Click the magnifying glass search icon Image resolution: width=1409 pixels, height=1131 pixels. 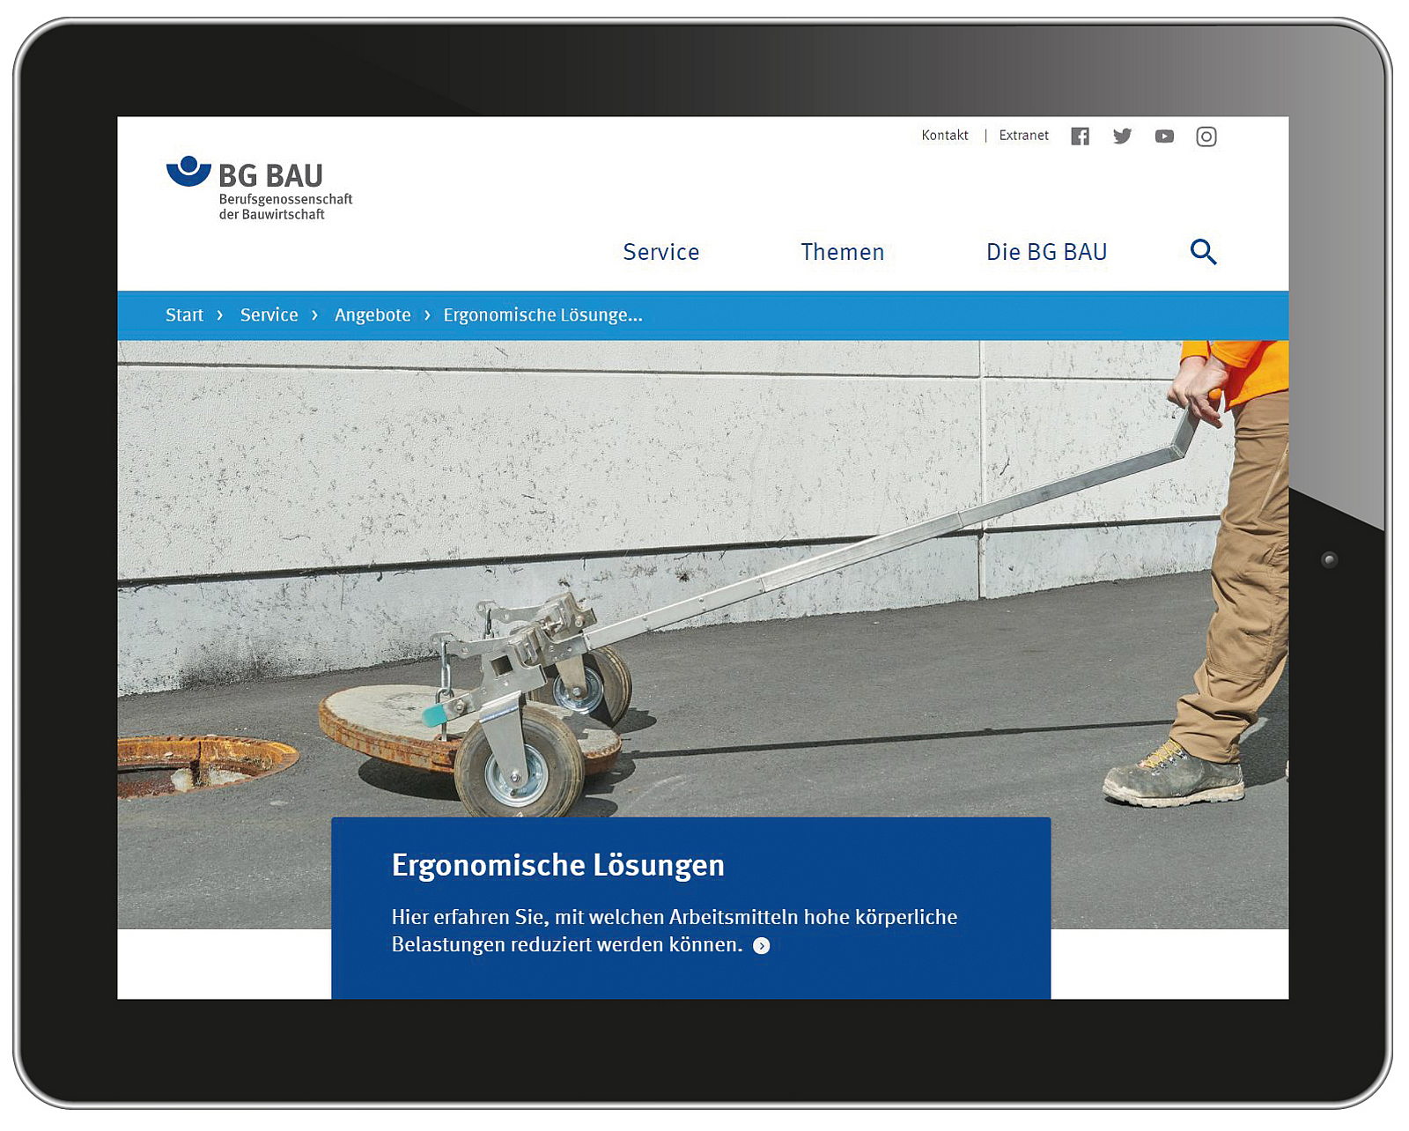pyautogui.click(x=1203, y=252)
